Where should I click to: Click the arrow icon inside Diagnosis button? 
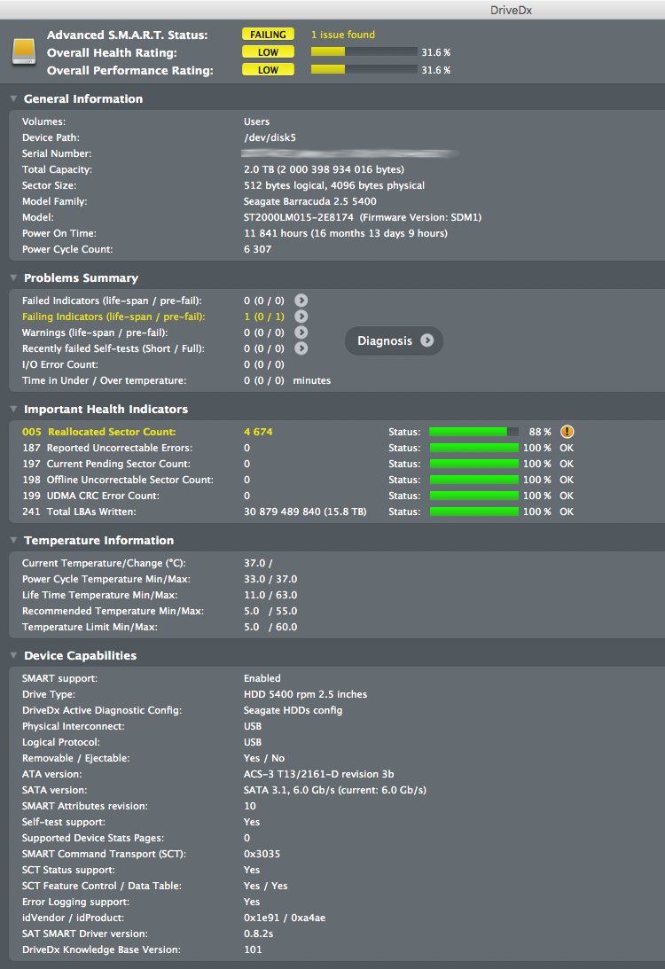pyautogui.click(x=427, y=340)
